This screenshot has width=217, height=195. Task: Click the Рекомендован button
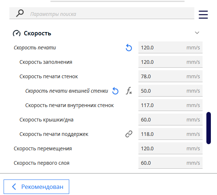point(36,187)
